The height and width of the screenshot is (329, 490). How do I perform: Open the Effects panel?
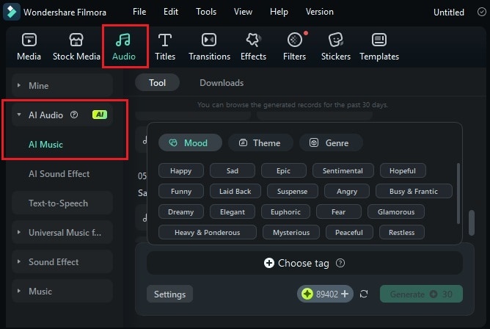(x=254, y=47)
